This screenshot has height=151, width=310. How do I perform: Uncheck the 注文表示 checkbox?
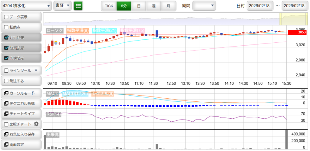[6, 38]
